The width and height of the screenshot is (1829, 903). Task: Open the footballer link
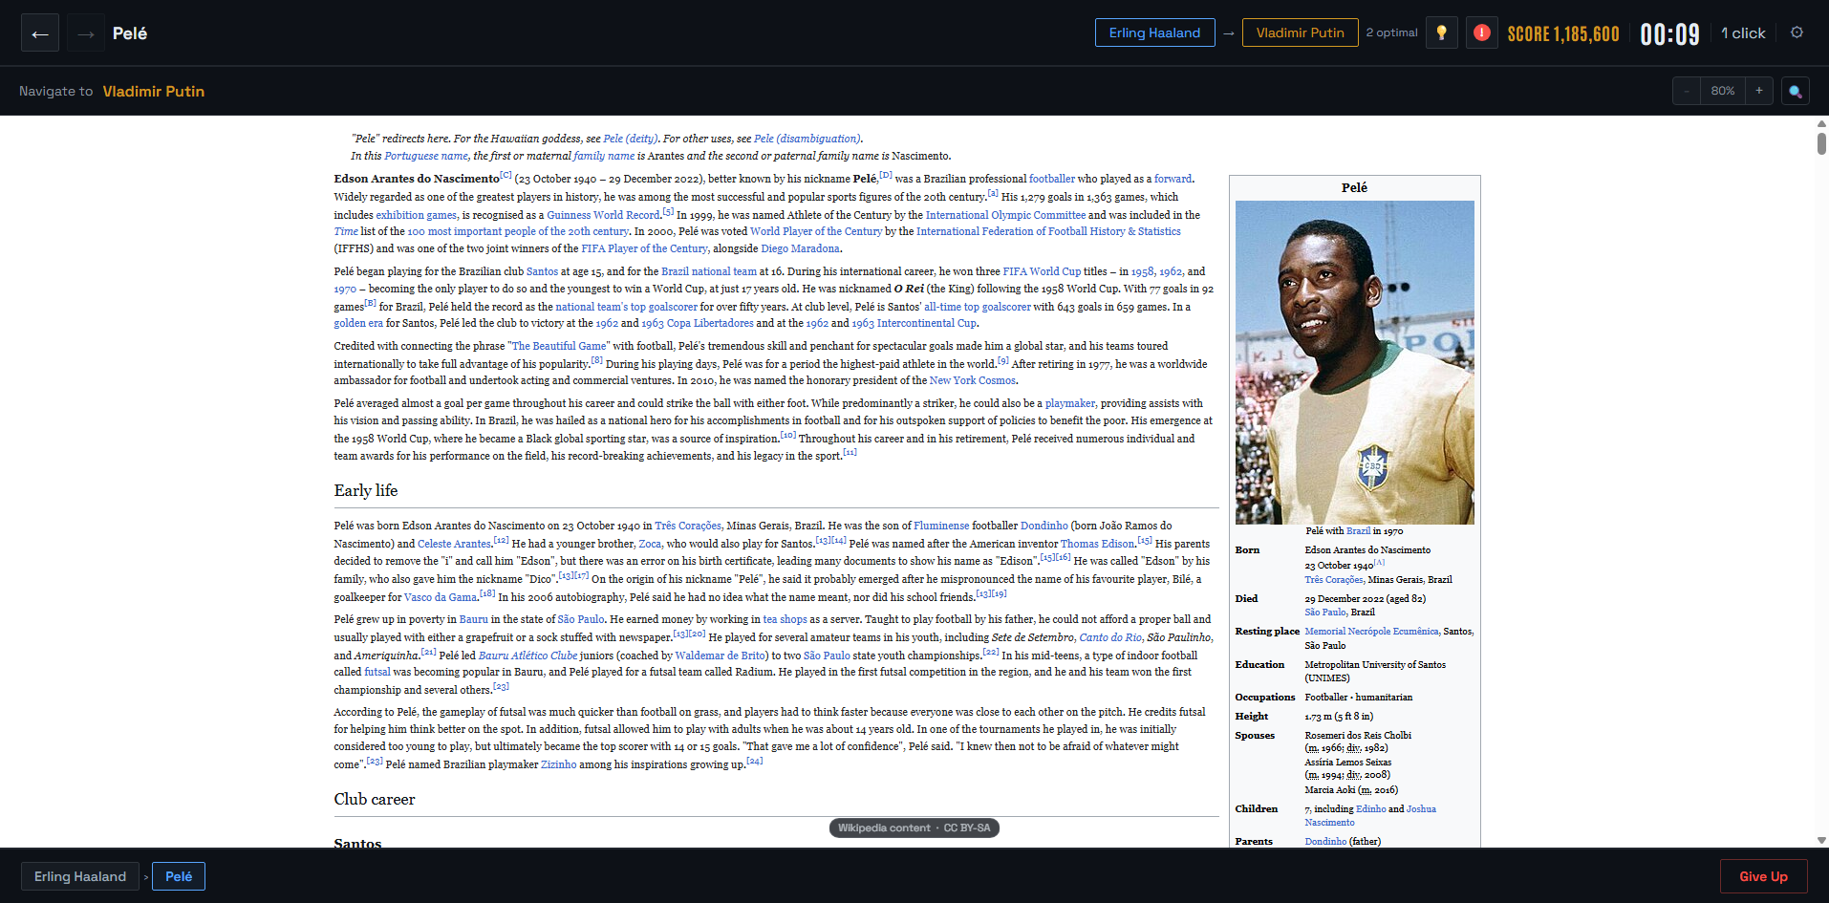tap(1052, 179)
